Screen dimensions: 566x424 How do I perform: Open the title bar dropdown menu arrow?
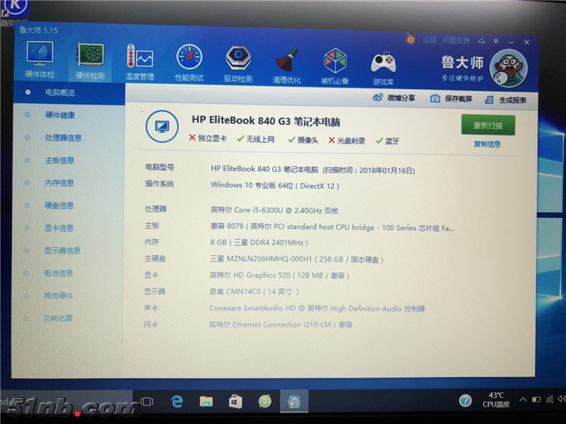click(x=496, y=41)
